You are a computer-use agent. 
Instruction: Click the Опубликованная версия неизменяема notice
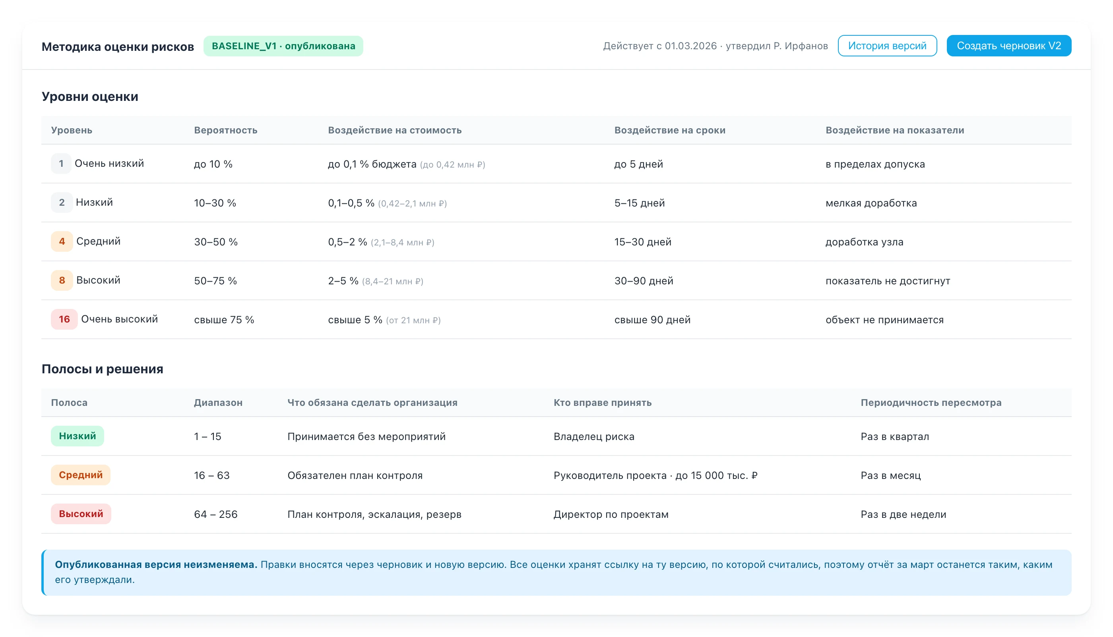point(556,573)
